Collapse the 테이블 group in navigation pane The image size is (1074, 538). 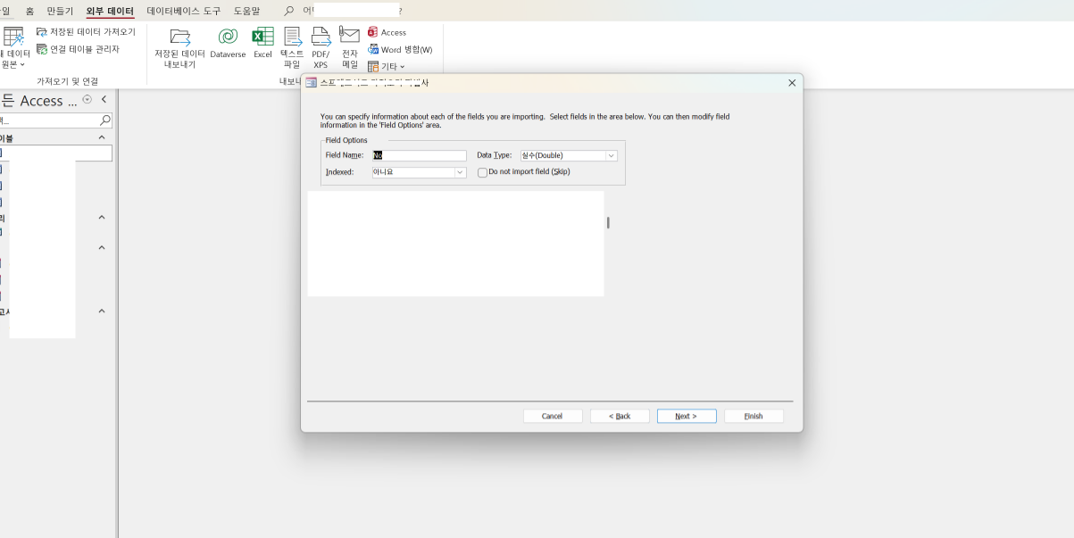102,138
